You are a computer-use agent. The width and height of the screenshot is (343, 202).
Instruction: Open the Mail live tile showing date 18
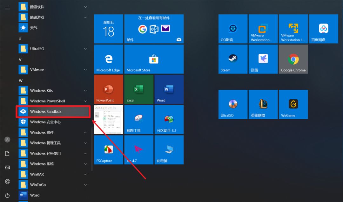(x=108, y=29)
